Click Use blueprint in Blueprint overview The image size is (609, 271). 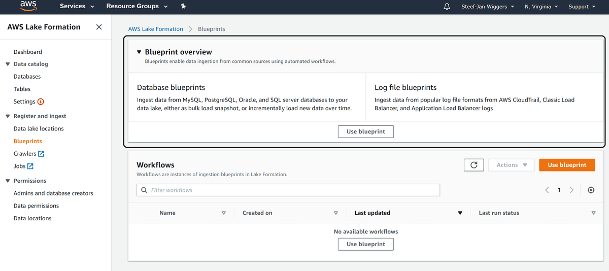366,131
